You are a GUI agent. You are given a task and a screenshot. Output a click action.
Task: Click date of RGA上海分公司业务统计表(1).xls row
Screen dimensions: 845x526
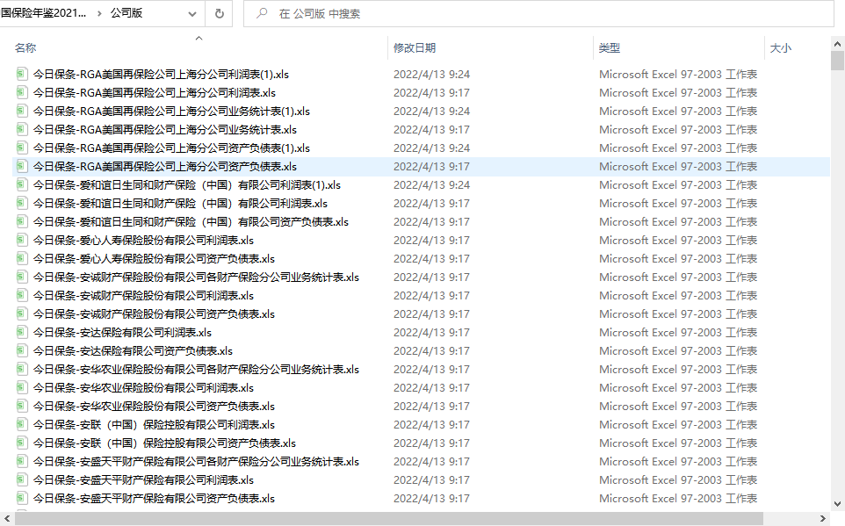431,111
